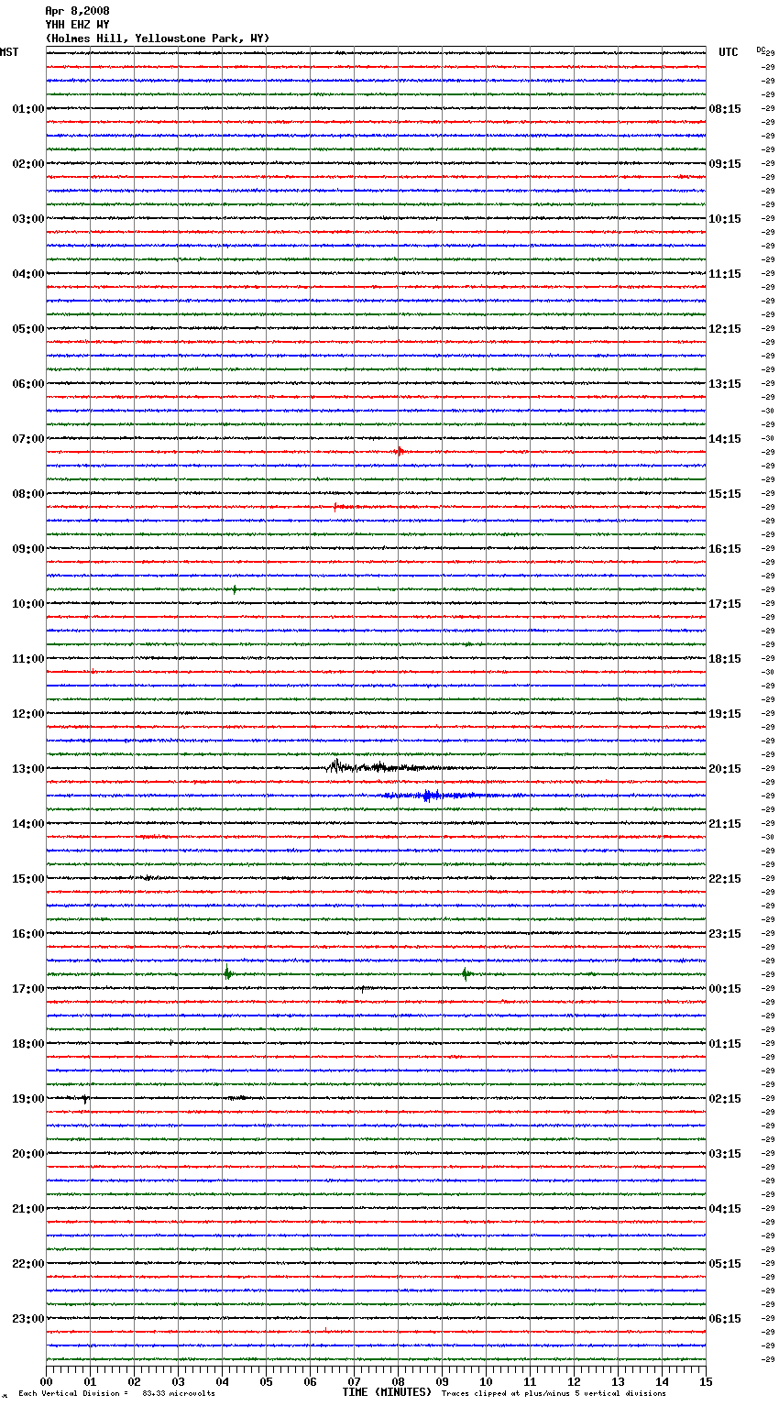This screenshot has width=779, height=1406.
Task: Click minute 00 on the bottom axis
Action: (46, 1381)
